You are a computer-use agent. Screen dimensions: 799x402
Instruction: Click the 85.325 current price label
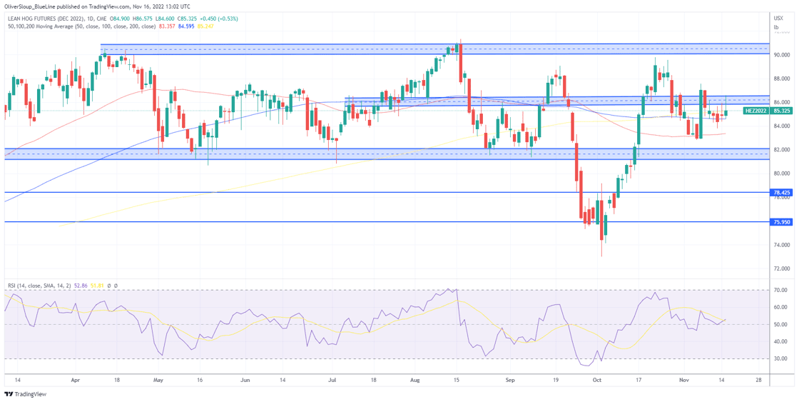[782, 111]
